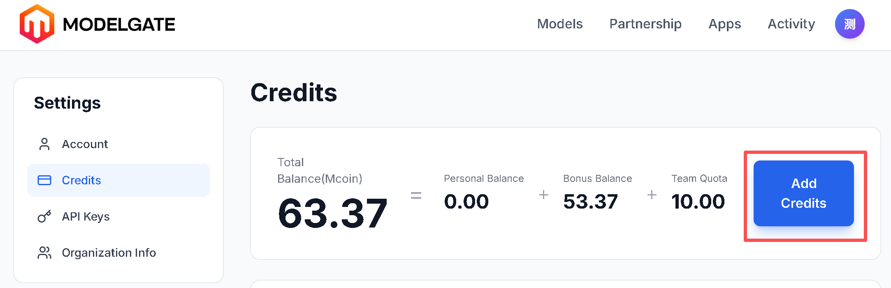Image resolution: width=891 pixels, height=288 pixels.
Task: Open Apps from the top navigation
Action: (x=724, y=24)
